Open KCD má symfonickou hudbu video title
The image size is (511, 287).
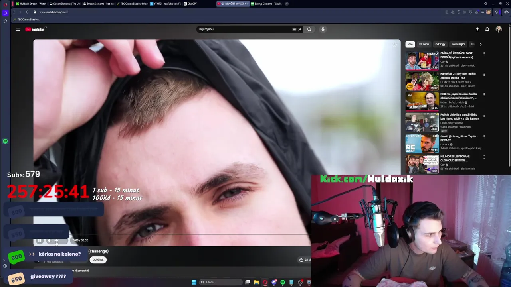459,96
